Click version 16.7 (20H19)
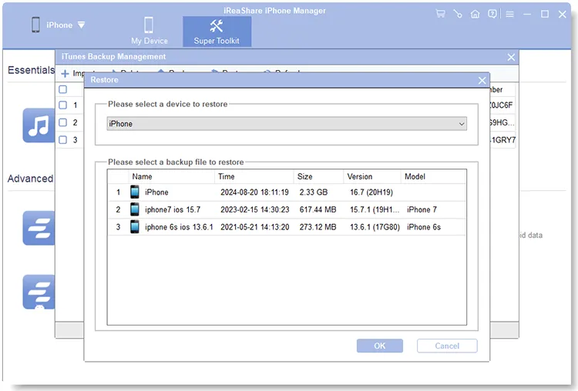 click(371, 192)
